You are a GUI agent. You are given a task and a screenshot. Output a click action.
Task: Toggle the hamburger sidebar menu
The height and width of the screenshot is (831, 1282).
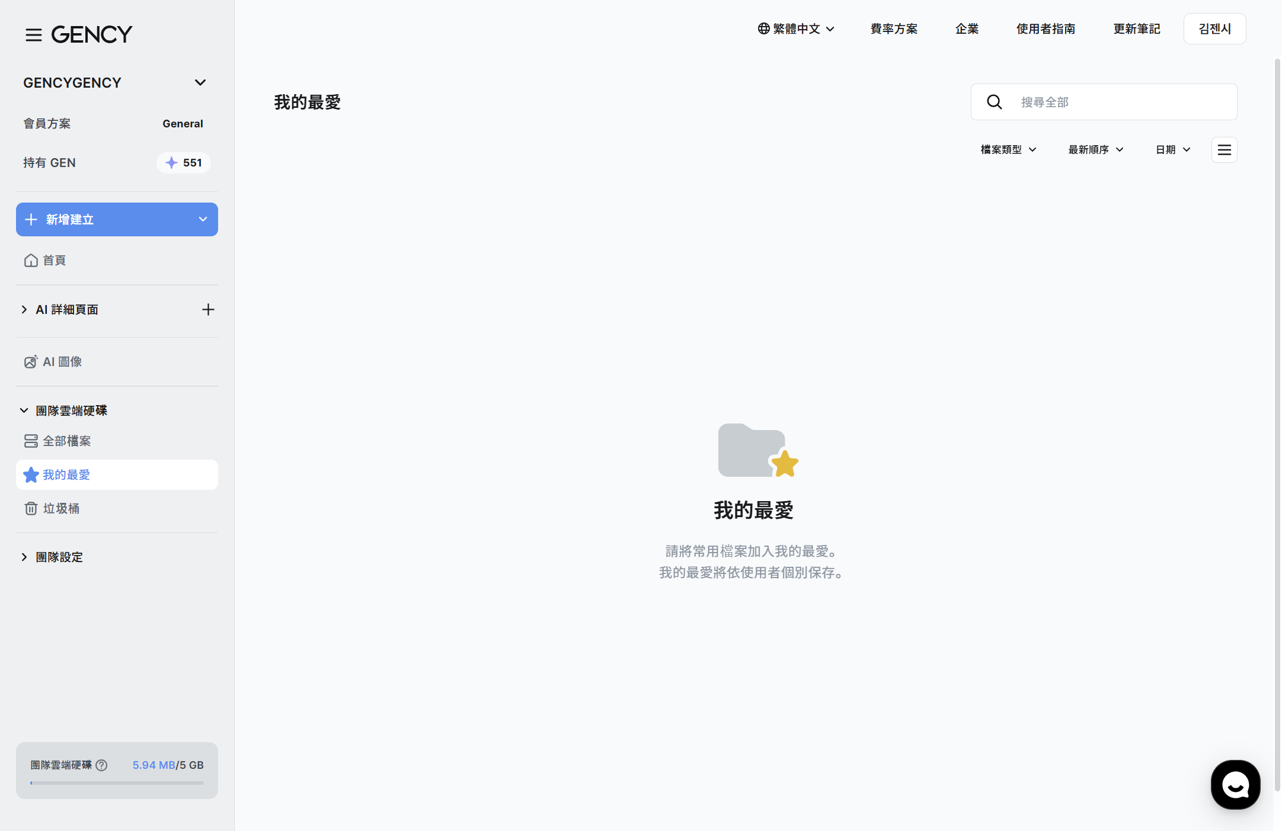(34, 35)
